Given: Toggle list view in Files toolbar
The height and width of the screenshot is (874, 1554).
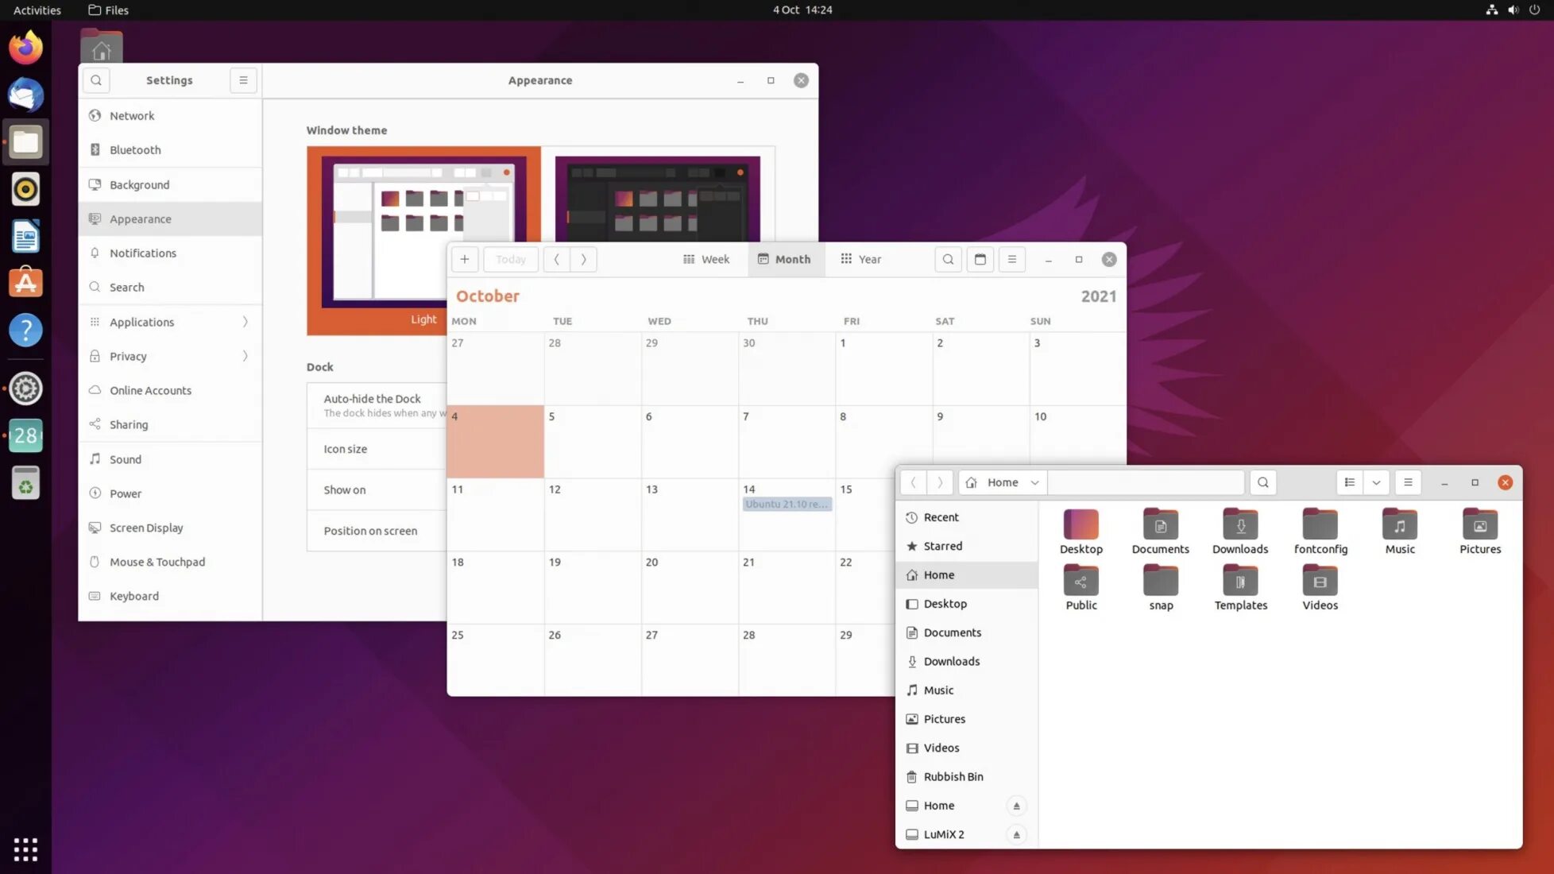Looking at the screenshot, I should tap(1349, 482).
